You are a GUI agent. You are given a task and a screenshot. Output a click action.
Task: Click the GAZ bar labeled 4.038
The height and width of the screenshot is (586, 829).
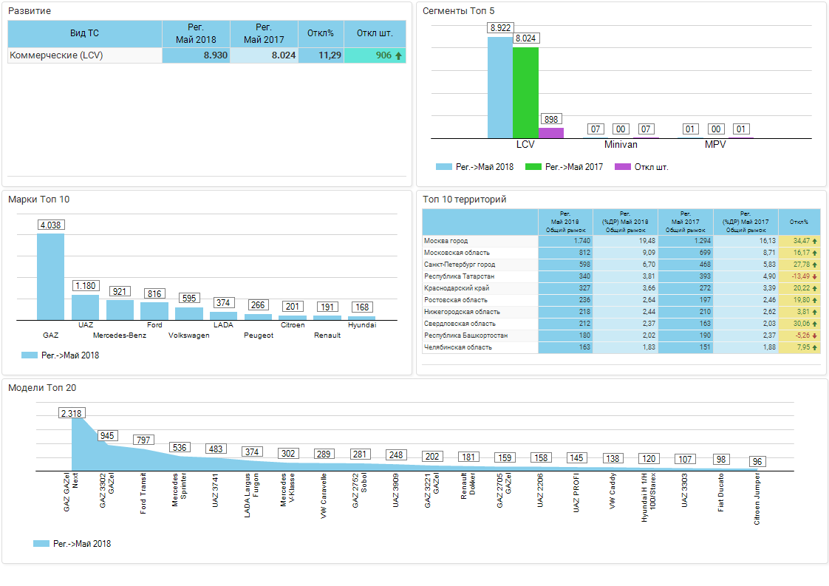pyautogui.click(x=50, y=277)
